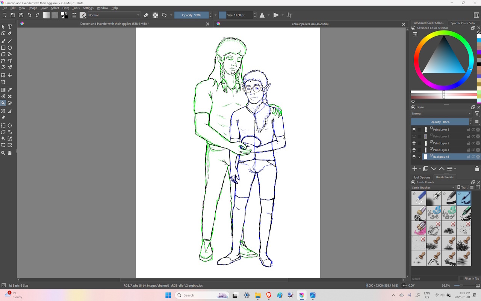Choose the Ellipse shape tool
The image size is (481, 301).
click(10, 48)
